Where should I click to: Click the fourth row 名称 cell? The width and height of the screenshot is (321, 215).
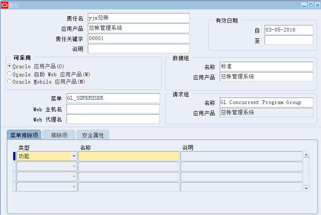pyautogui.click(x=129, y=187)
